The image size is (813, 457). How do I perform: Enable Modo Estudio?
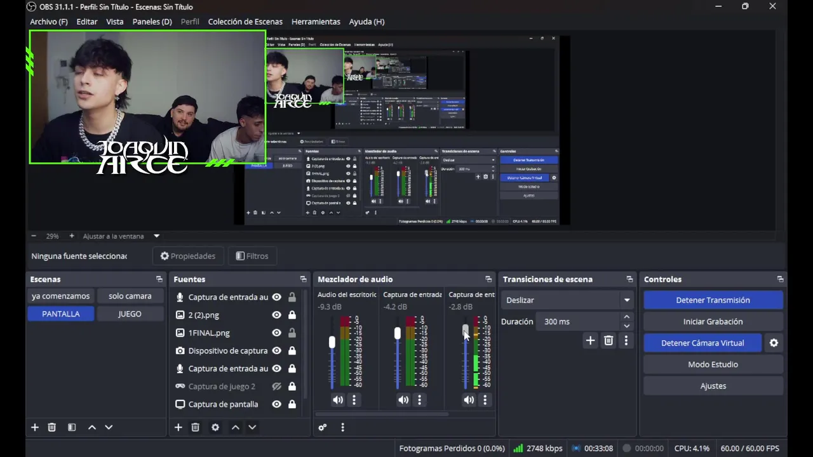[713, 364]
